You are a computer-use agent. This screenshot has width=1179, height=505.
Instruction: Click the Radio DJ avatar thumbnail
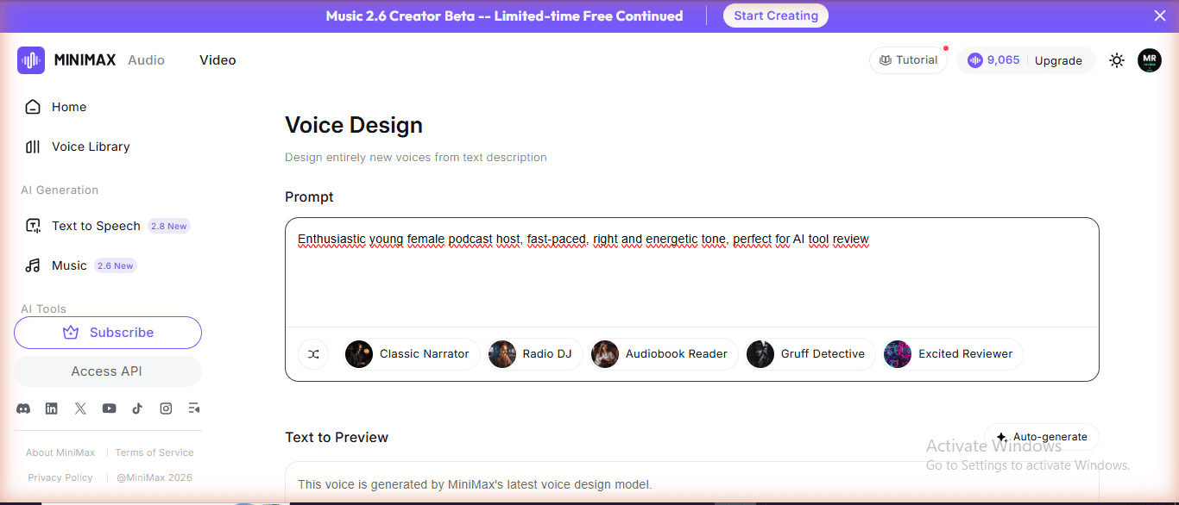click(502, 354)
